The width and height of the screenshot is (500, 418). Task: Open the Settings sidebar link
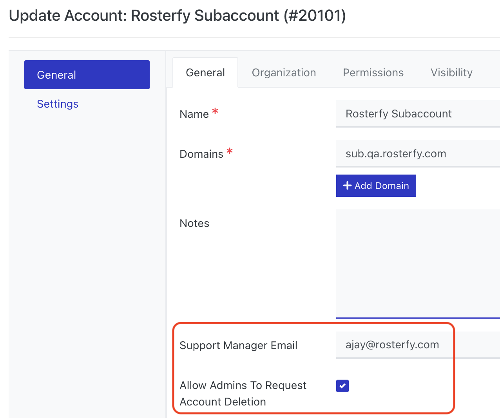coord(58,104)
